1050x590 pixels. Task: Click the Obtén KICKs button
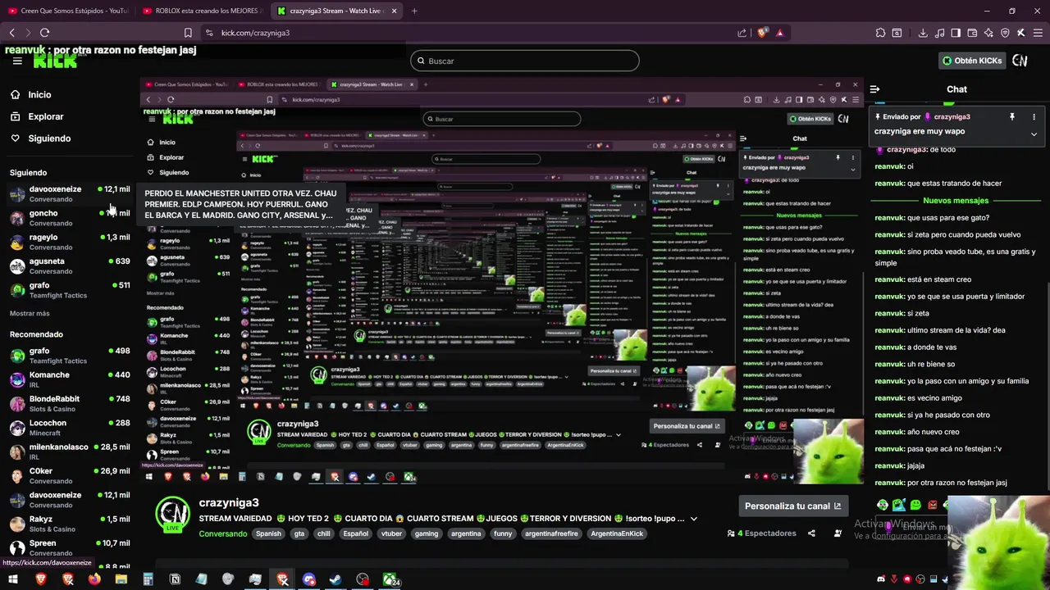[972, 61]
